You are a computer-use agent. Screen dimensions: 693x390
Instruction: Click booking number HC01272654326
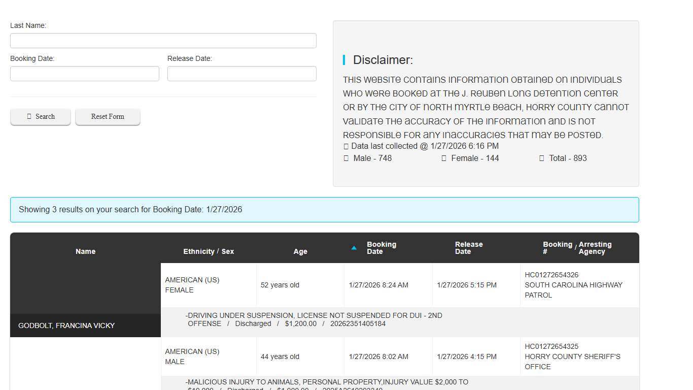[551, 275]
